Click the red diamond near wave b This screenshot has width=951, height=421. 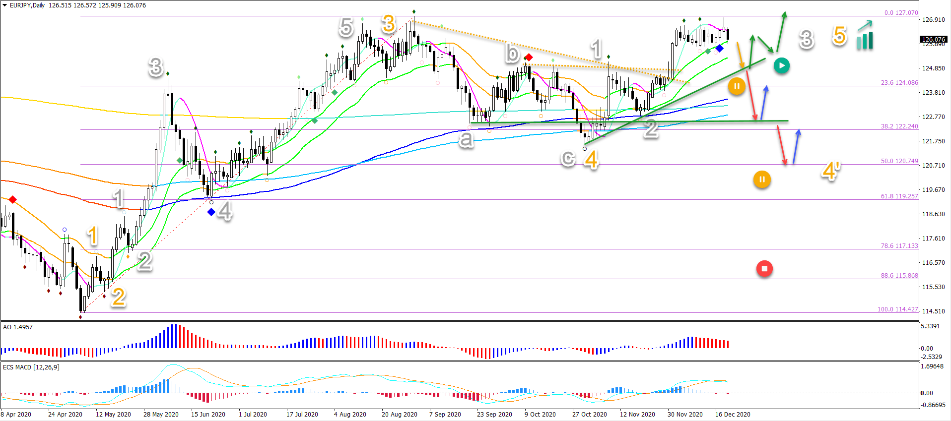[529, 58]
